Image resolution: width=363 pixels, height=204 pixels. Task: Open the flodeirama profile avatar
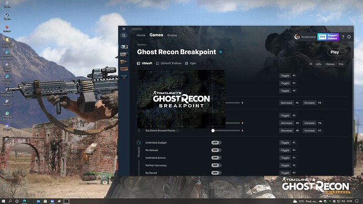tap(297, 37)
